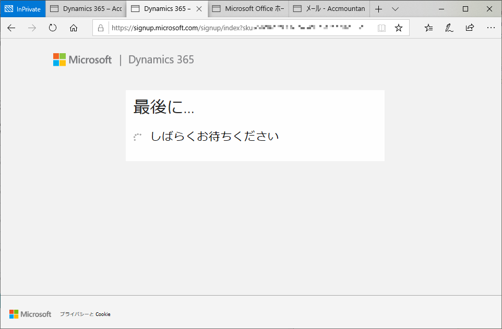This screenshot has height=329, width=502.
Task: Open a new browser tab
Action: (x=378, y=9)
